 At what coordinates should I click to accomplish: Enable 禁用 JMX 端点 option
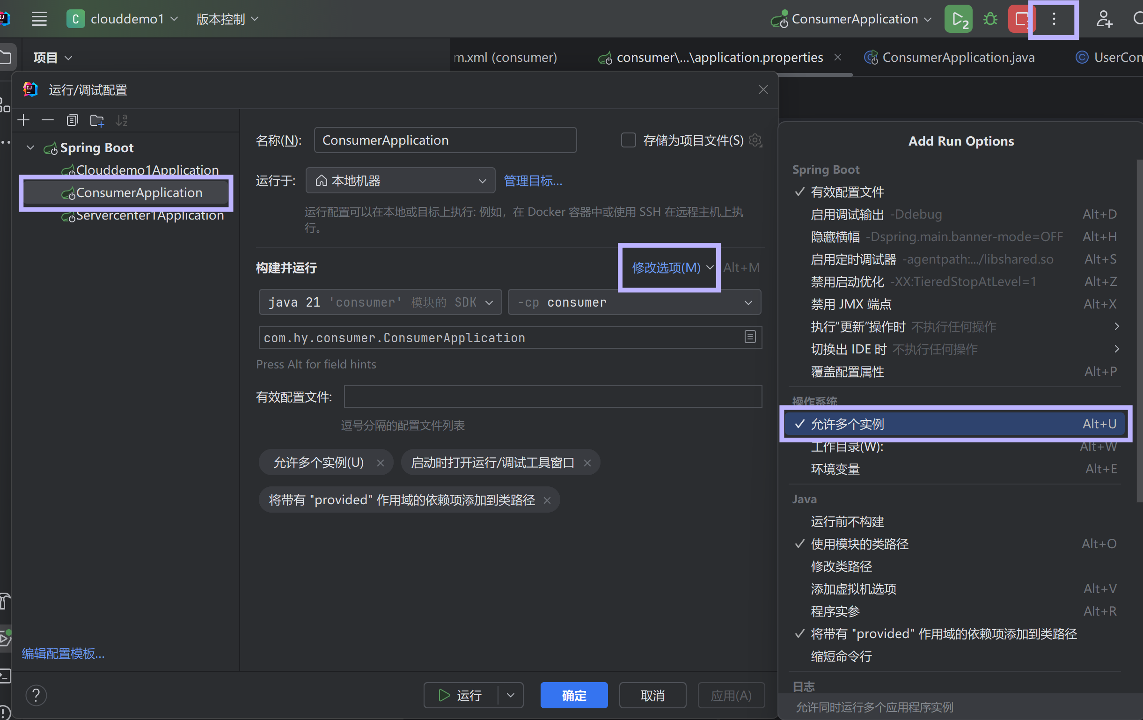[x=954, y=304]
